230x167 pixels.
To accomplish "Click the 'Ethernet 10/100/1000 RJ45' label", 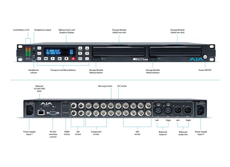I will tap(39, 89).
